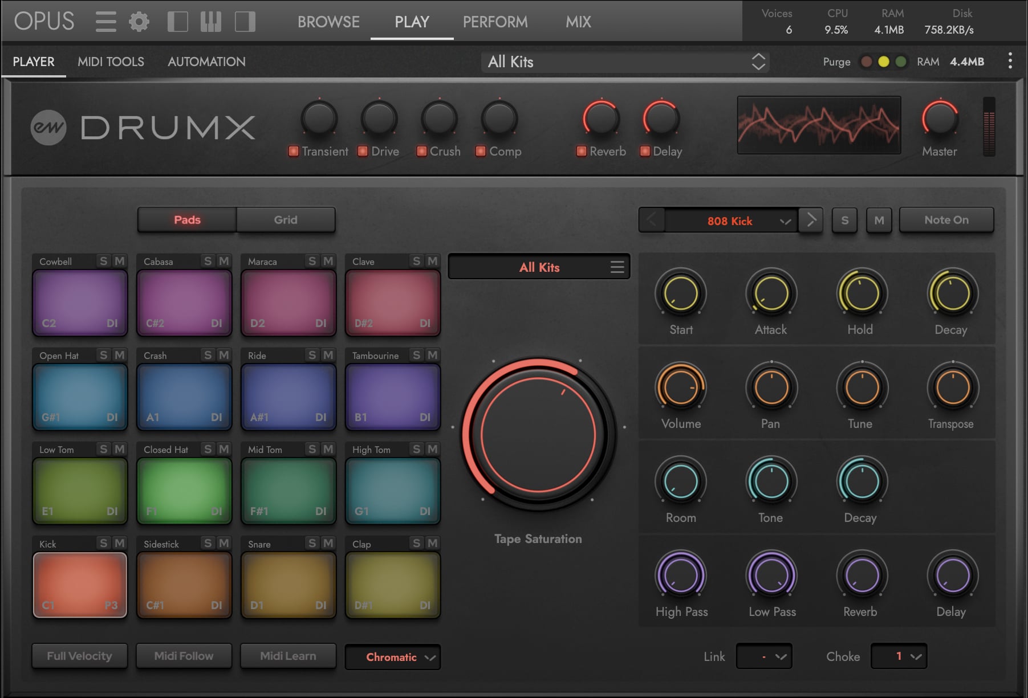
Task: Mute the Tambourine pad
Action: (432, 355)
